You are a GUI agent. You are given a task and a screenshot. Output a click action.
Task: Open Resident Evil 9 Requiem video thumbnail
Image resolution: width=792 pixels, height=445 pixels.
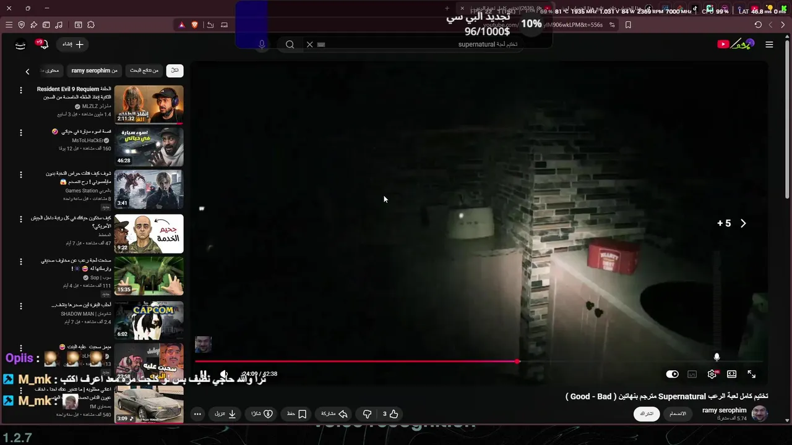149,104
